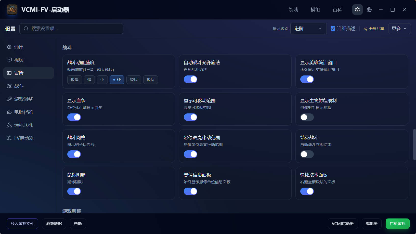
Task: Toggle the 快捷法术面板 switch
Action: pos(307,191)
